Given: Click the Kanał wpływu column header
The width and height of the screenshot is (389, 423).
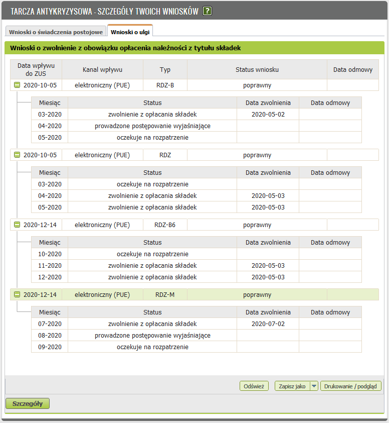Looking at the screenshot, I should click(x=102, y=70).
